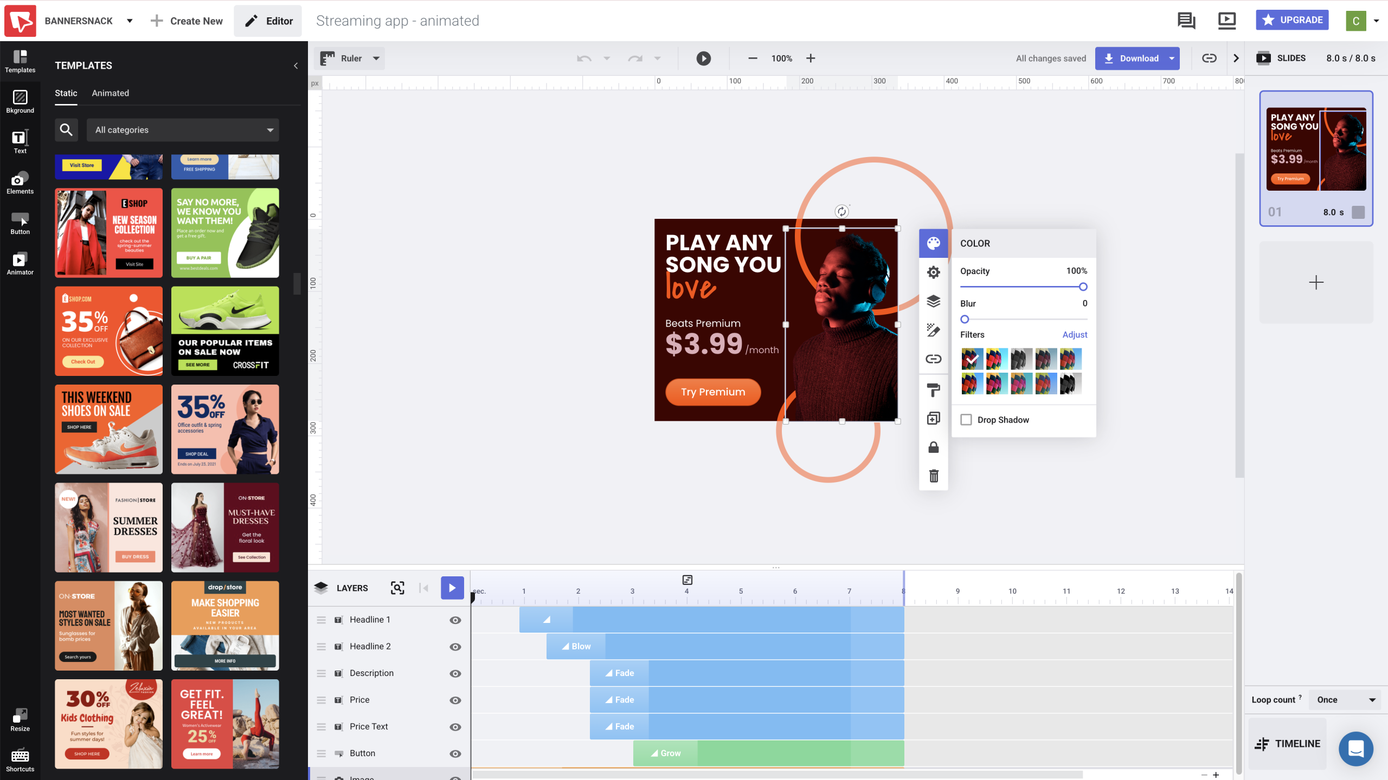Click the Blur slider handle
The height and width of the screenshot is (780, 1388).
tap(965, 319)
